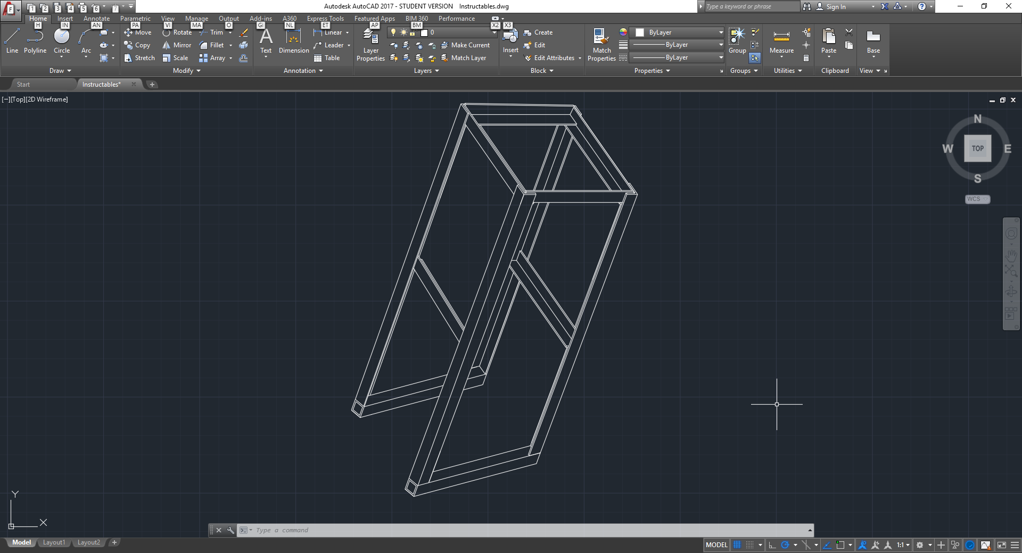Toggle annotation objects visibility
The image size is (1022, 553).
(862, 545)
